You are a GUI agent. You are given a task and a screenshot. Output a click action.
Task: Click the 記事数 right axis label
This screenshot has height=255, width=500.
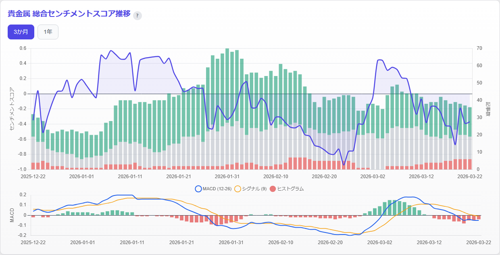(x=488, y=109)
